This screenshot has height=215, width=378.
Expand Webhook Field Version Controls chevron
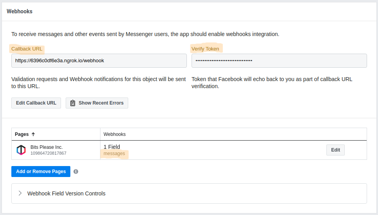pyautogui.click(x=20, y=193)
